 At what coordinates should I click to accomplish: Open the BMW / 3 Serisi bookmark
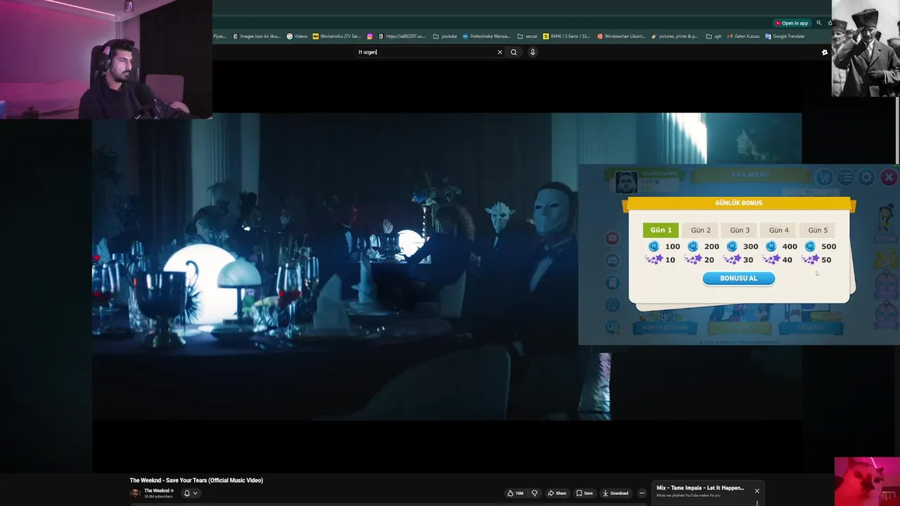[567, 37]
